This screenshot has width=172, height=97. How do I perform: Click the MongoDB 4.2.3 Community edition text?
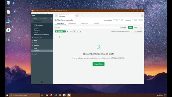(x=42, y=34)
